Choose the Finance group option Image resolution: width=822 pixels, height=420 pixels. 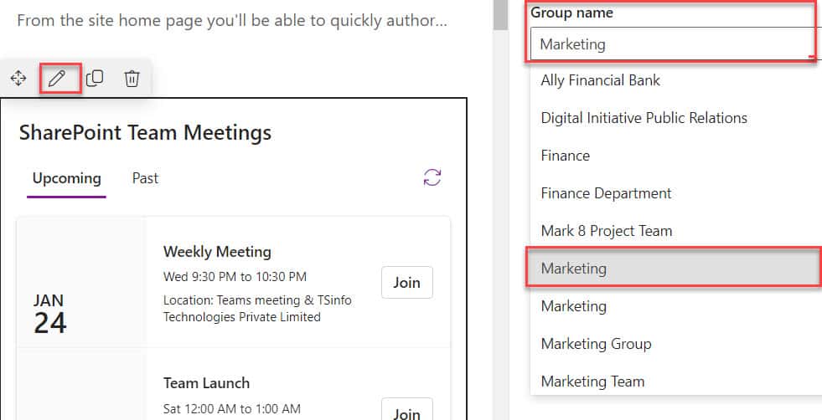tap(675, 156)
